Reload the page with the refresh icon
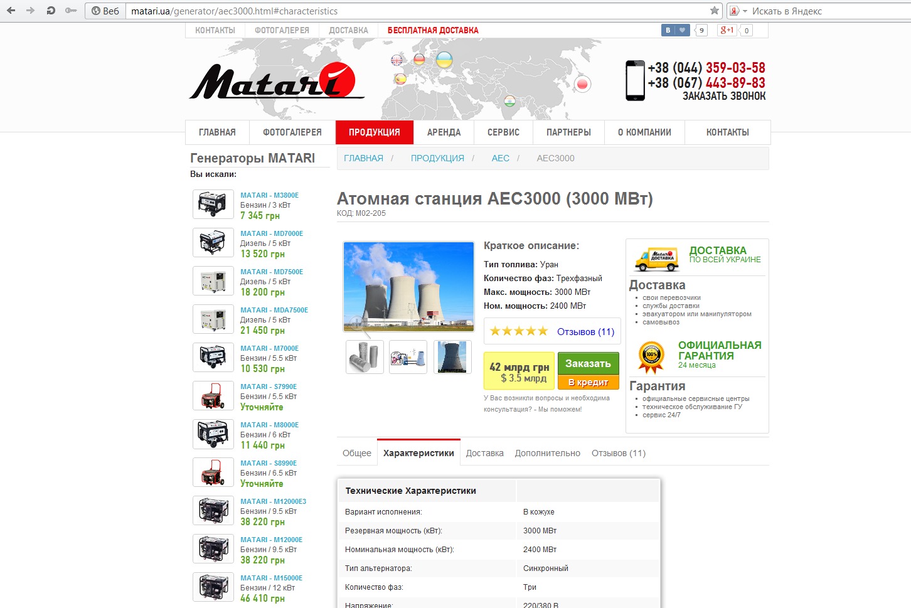 coord(51,11)
